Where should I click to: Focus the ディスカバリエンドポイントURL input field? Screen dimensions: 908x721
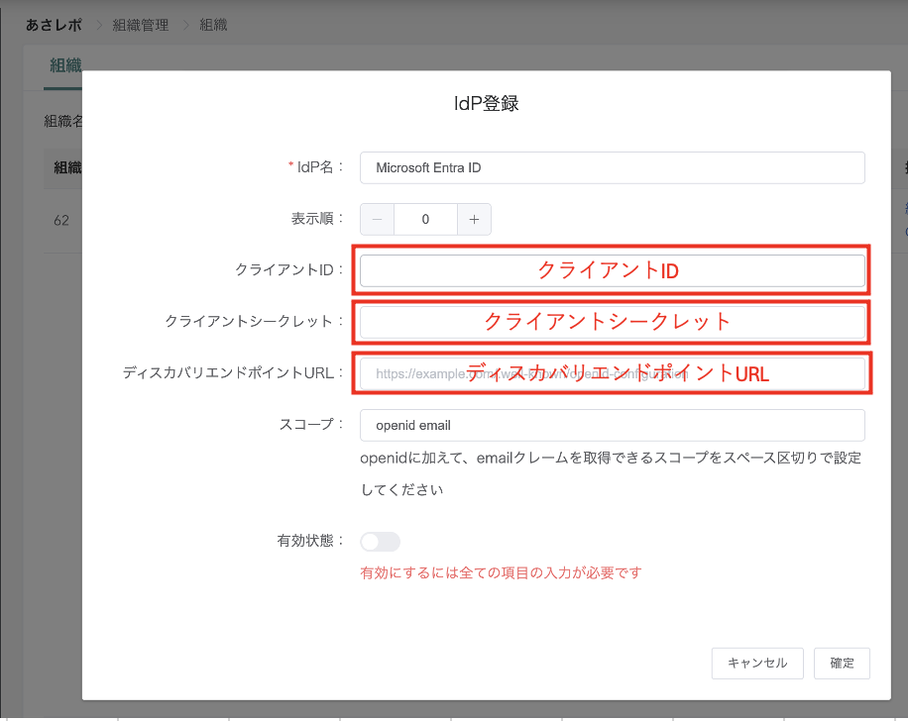coord(612,373)
